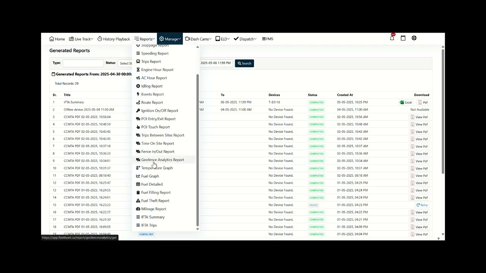Click Retry on the failed report
This screenshot has height=273, width=486.
[x=422, y=205]
